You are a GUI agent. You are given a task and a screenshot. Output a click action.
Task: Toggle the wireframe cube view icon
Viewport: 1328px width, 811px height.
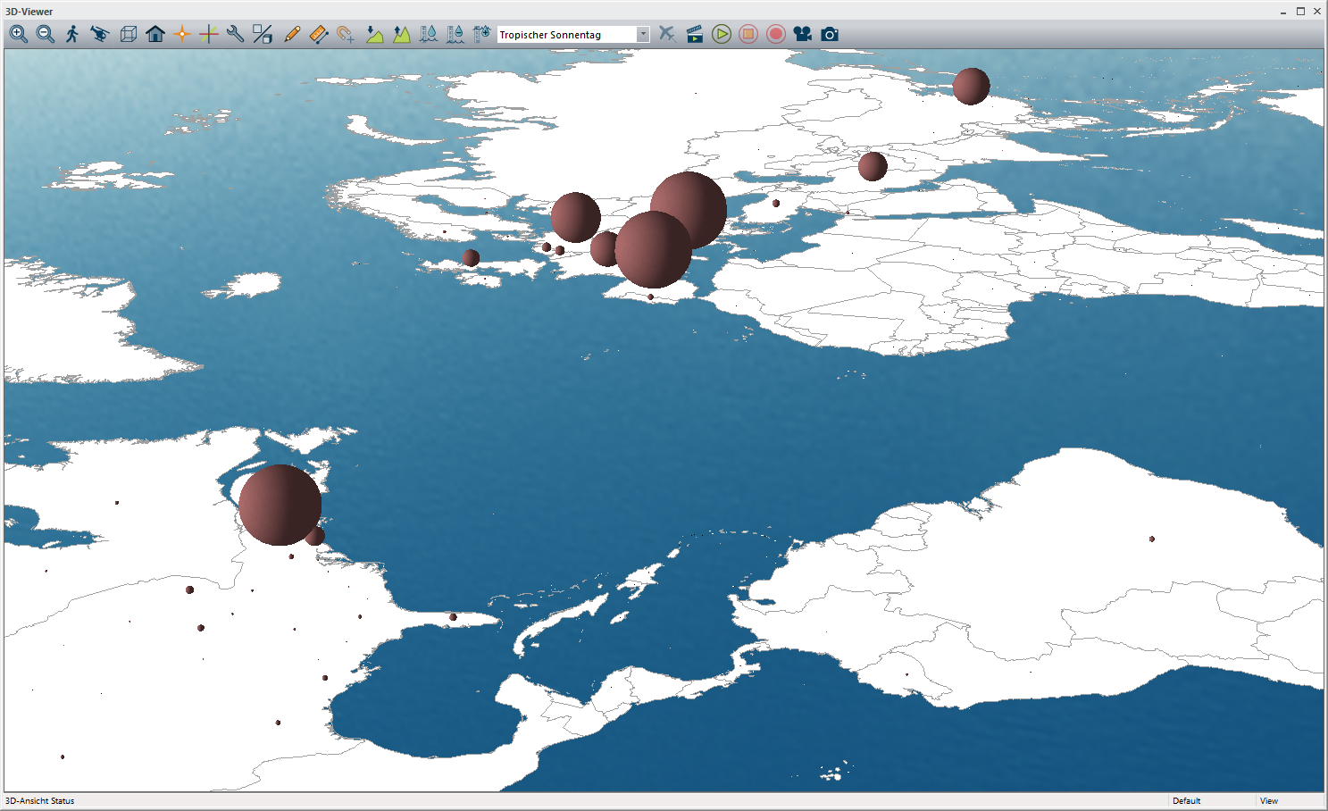(128, 34)
